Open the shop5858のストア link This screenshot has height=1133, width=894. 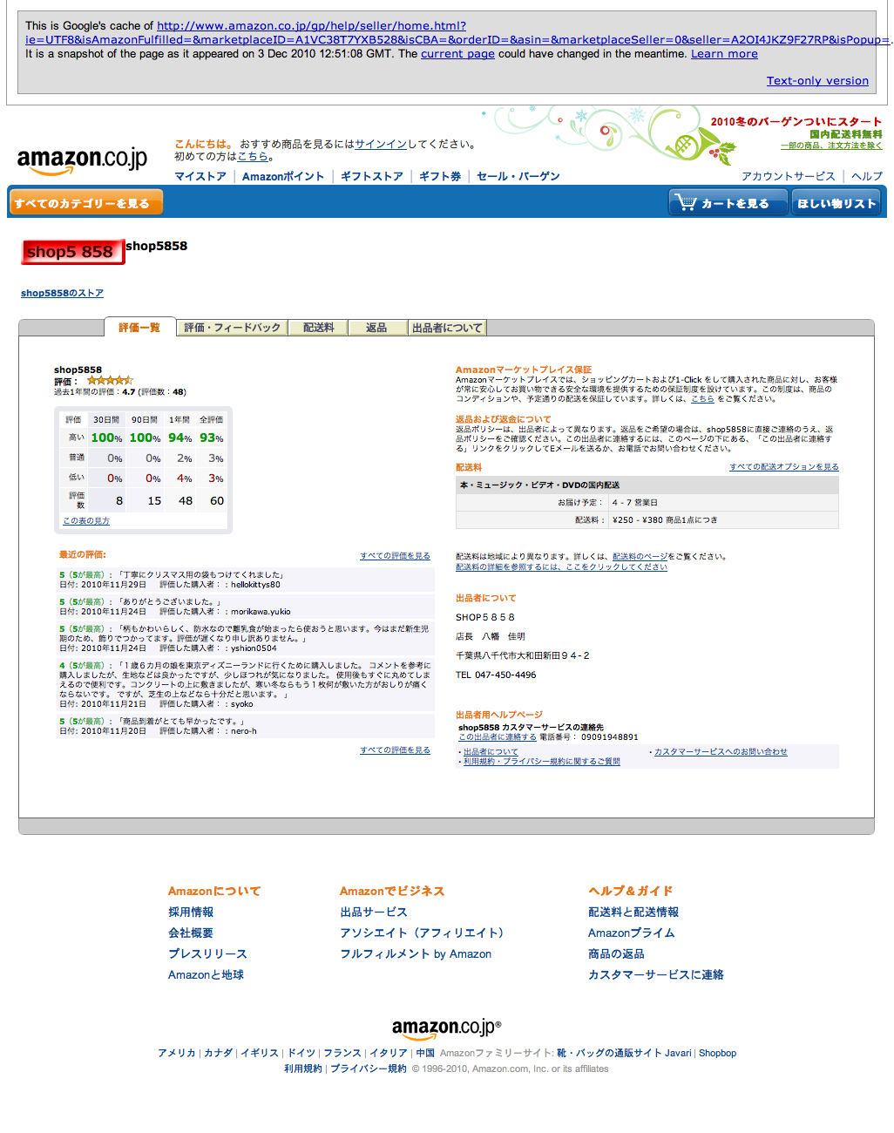(x=62, y=293)
